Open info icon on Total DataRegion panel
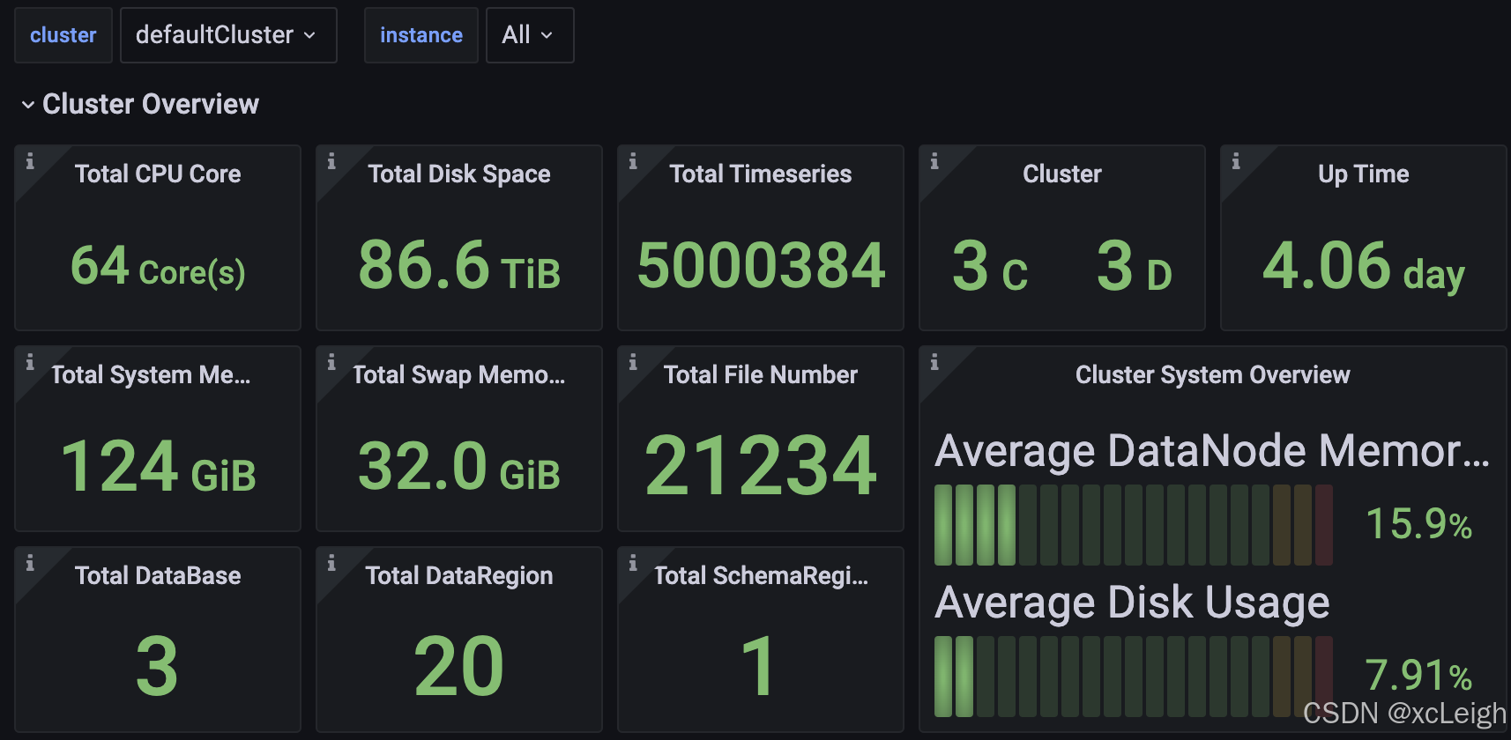Screen dimensions: 1511x740 point(331,563)
